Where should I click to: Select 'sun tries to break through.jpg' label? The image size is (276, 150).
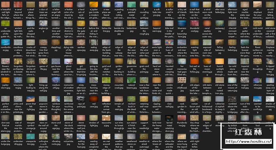[119, 127]
